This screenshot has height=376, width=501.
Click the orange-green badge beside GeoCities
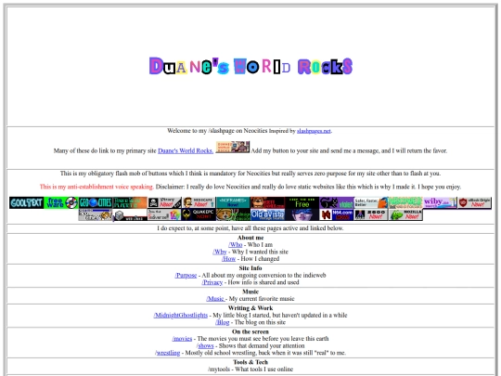[x=130, y=202]
